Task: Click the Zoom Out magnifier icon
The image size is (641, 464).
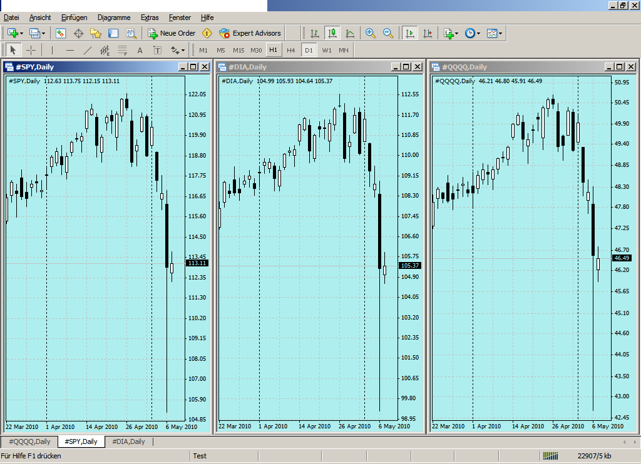Action: [388, 33]
